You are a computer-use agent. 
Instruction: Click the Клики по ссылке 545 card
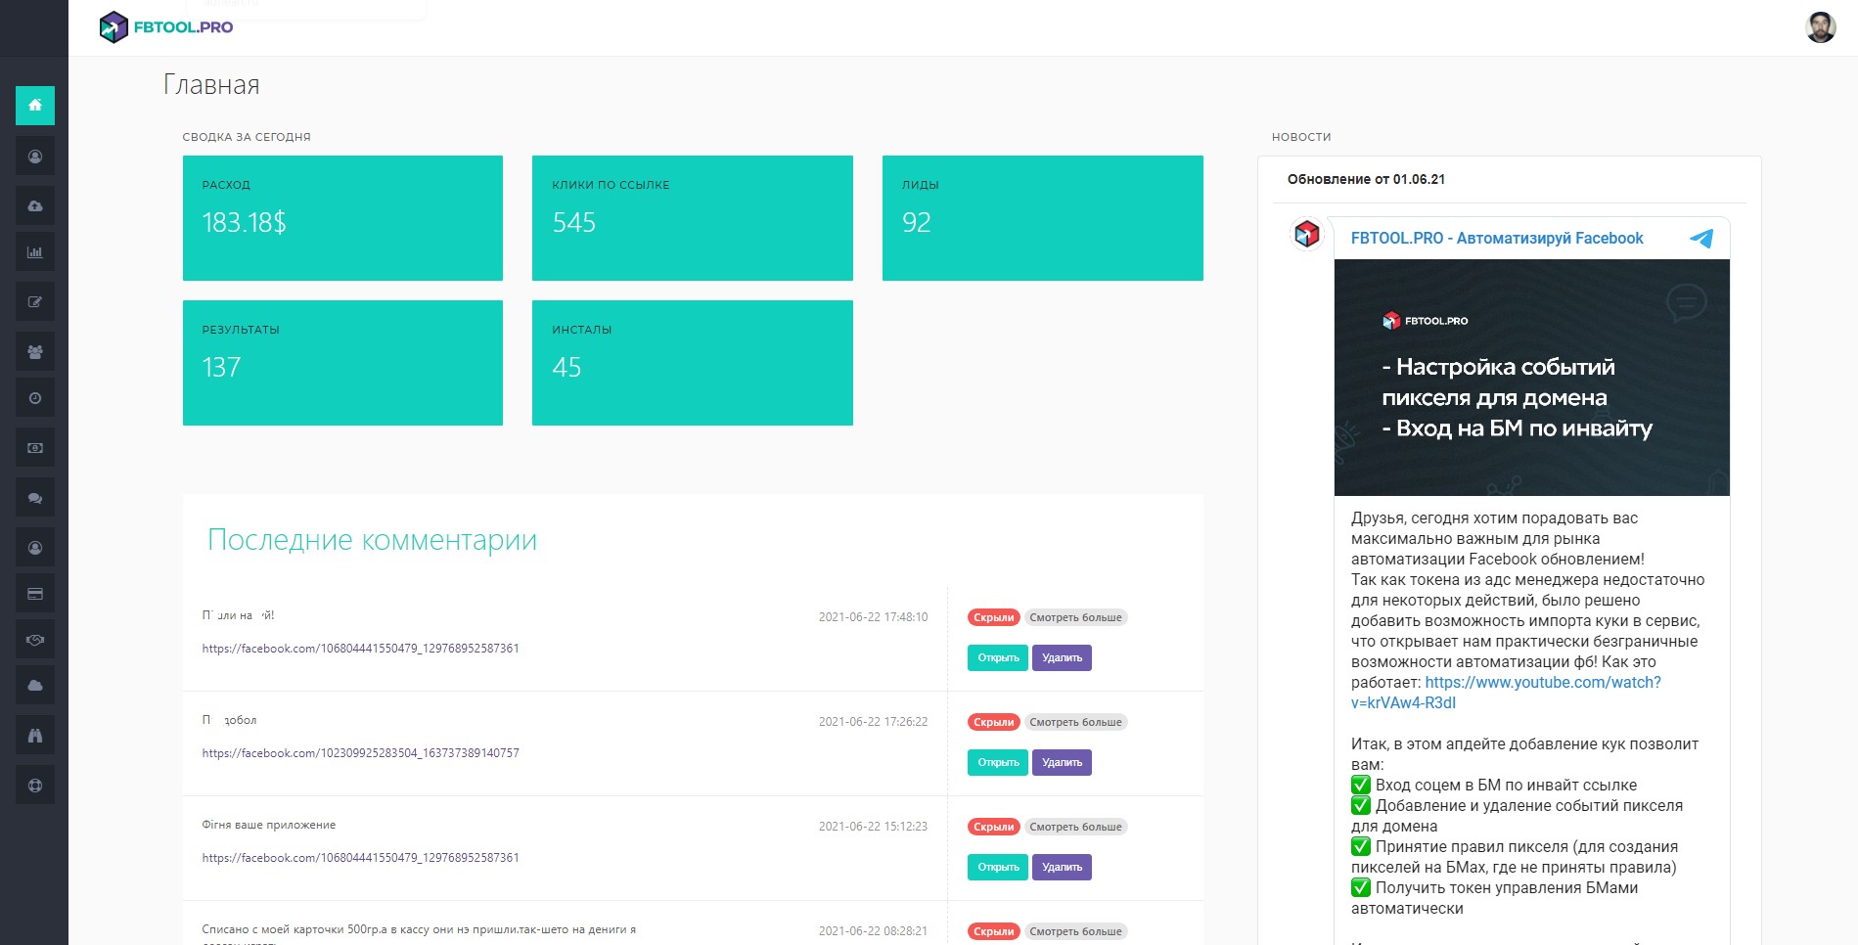click(693, 218)
